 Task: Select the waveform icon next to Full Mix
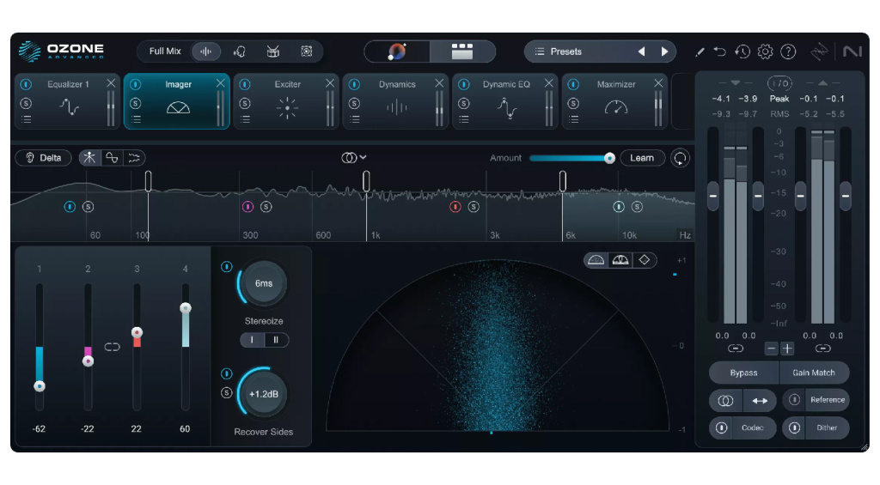tap(206, 52)
